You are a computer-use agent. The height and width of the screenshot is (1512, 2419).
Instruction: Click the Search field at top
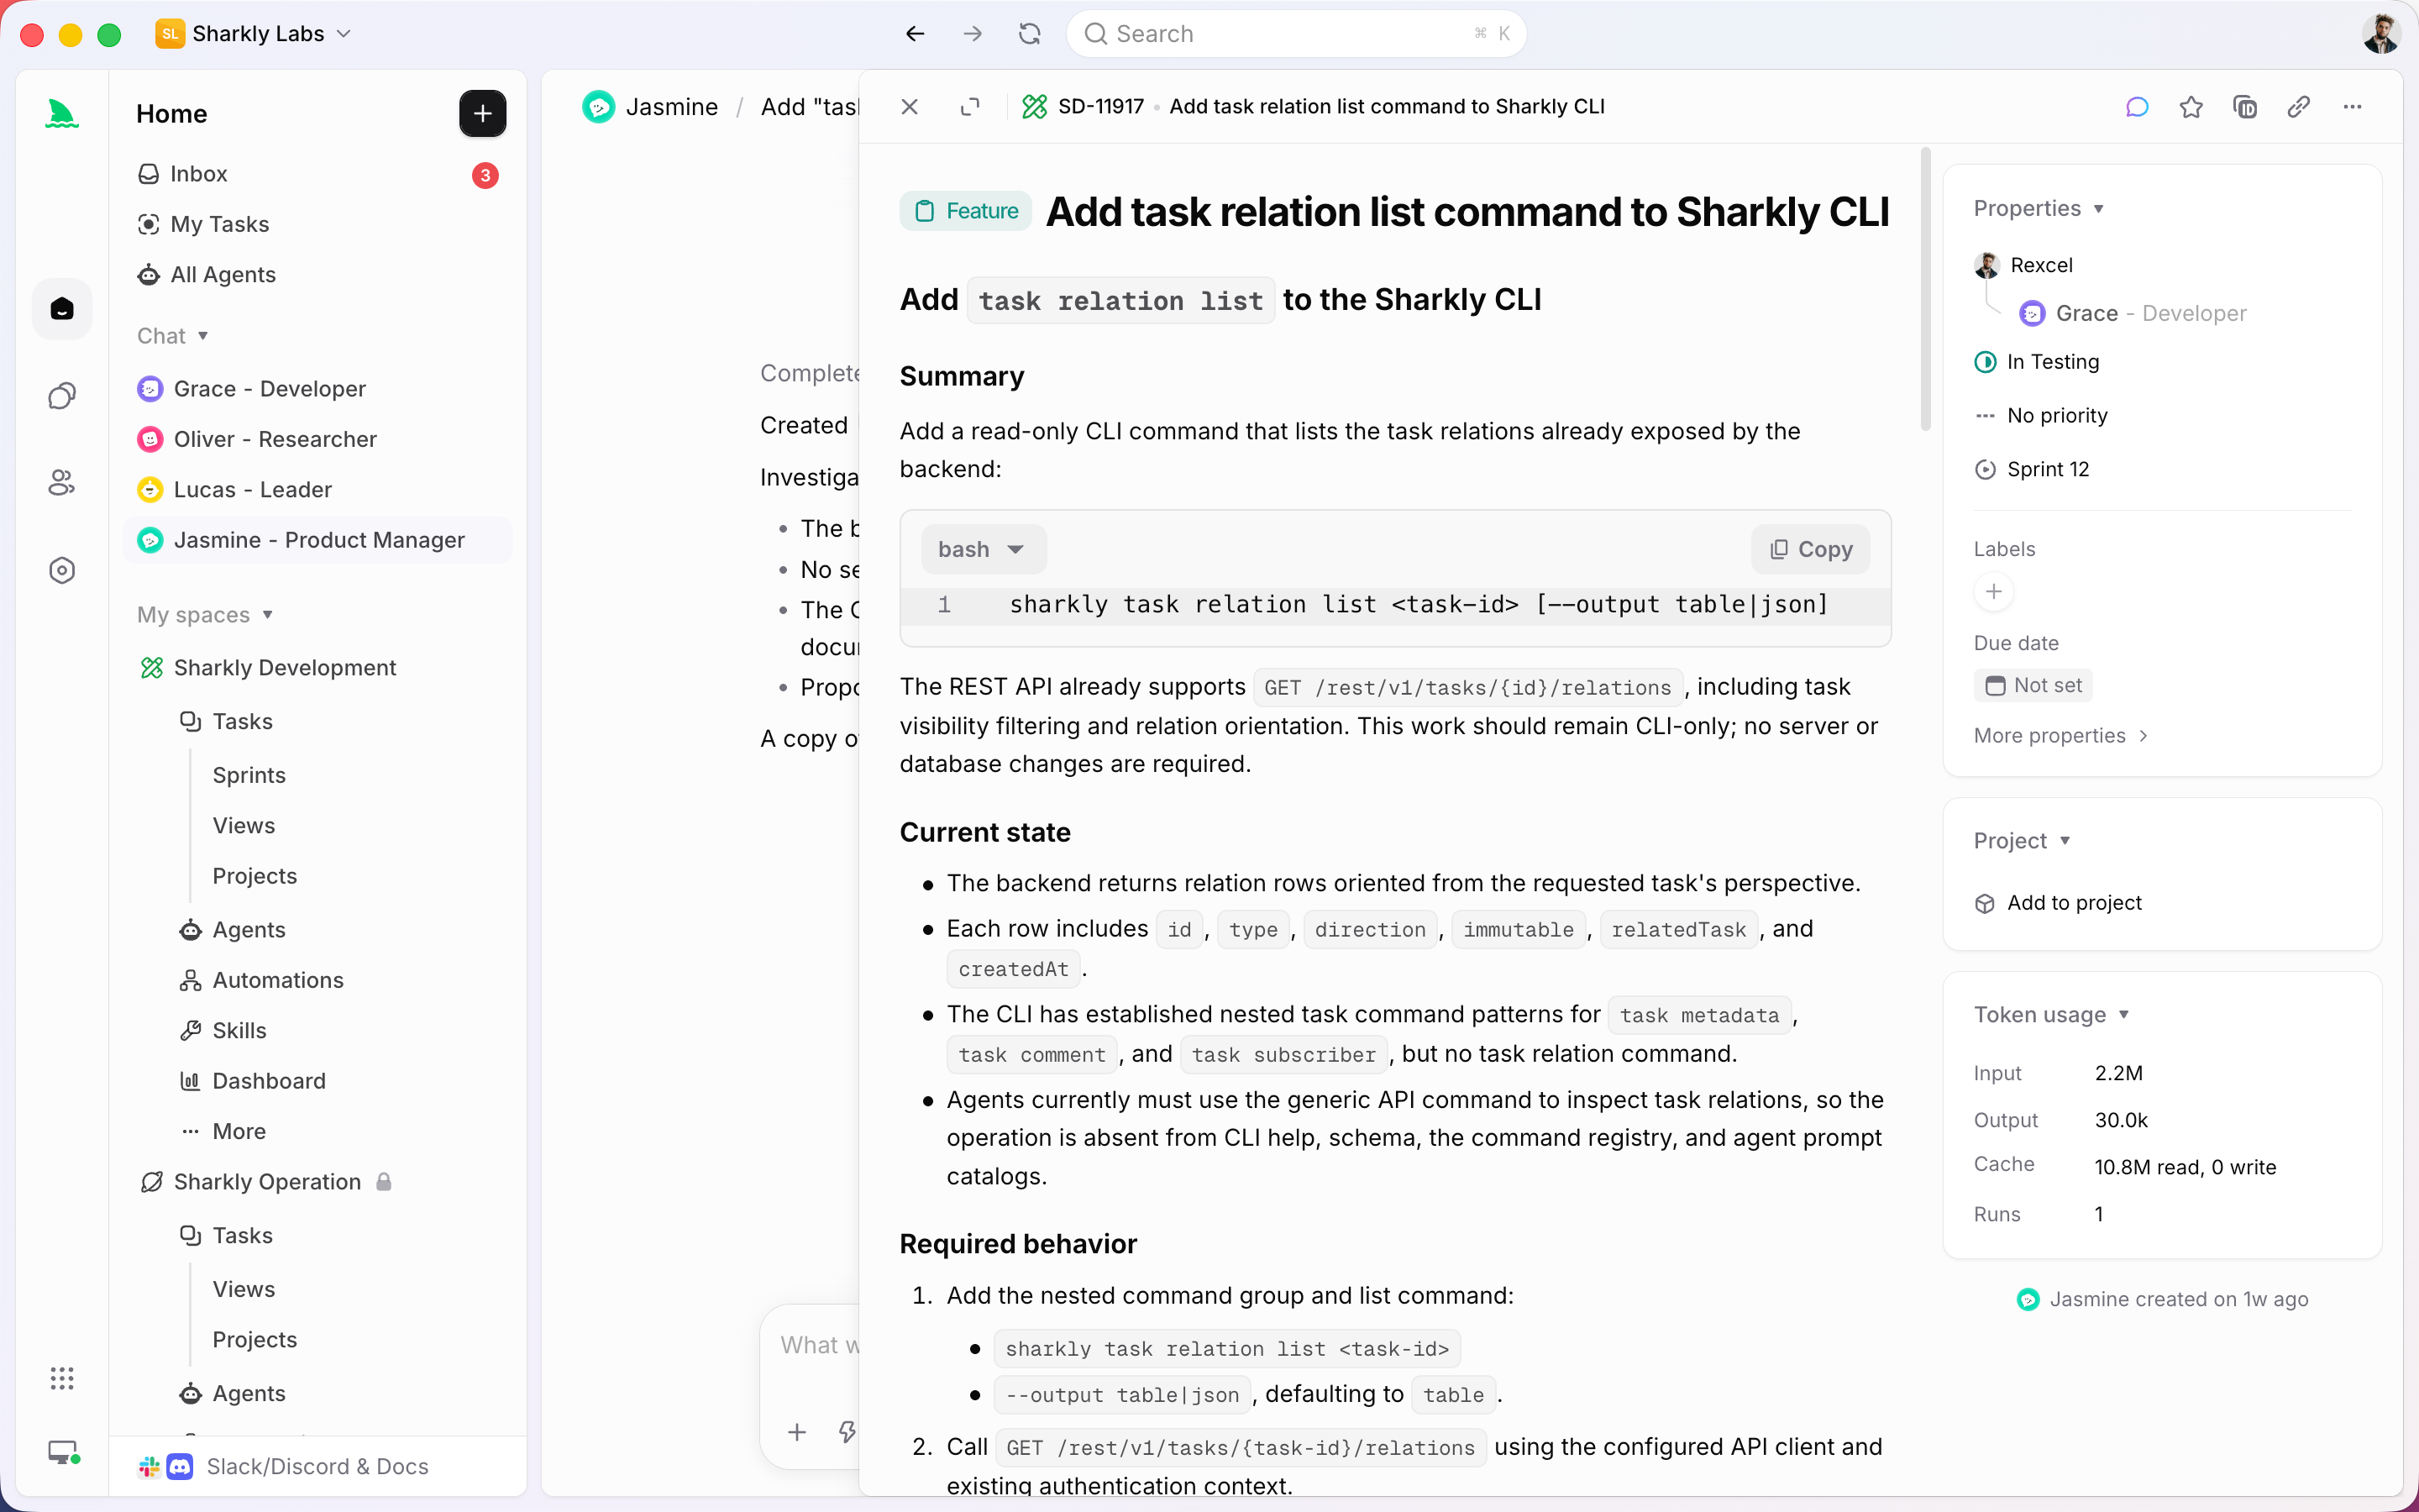[x=1297, y=34]
